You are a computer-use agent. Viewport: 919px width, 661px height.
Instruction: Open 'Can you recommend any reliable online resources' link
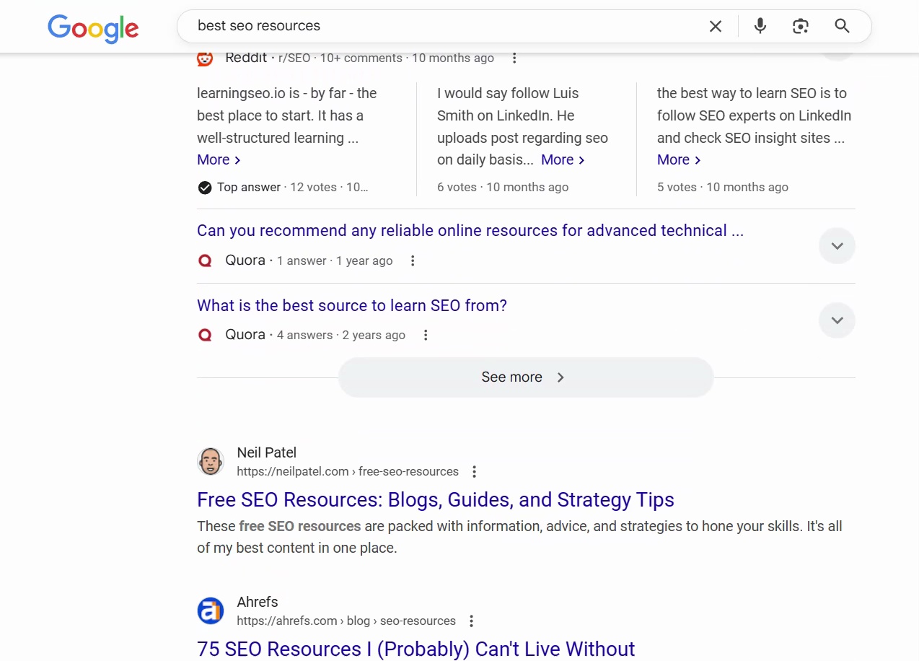470,231
